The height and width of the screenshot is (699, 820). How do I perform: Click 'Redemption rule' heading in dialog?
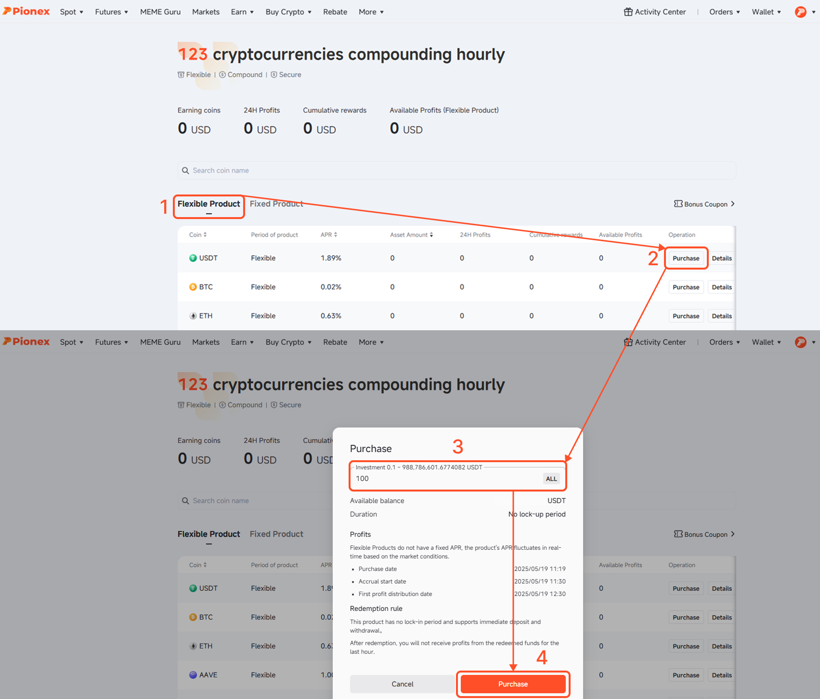click(x=376, y=608)
